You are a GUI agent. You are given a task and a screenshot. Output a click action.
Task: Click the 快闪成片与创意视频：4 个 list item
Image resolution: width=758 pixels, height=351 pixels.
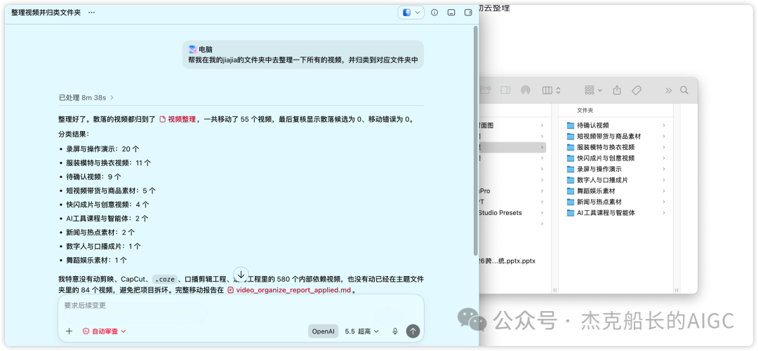pos(108,205)
